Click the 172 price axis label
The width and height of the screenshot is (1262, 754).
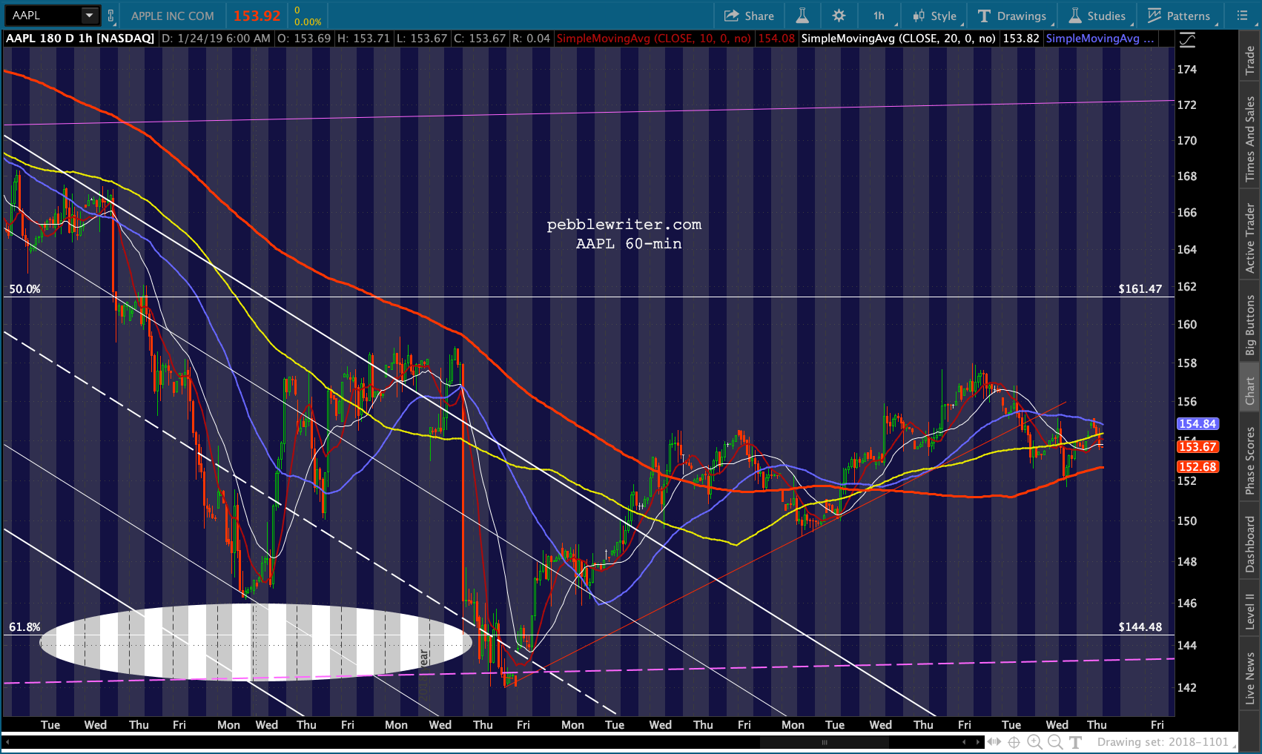(x=1187, y=105)
